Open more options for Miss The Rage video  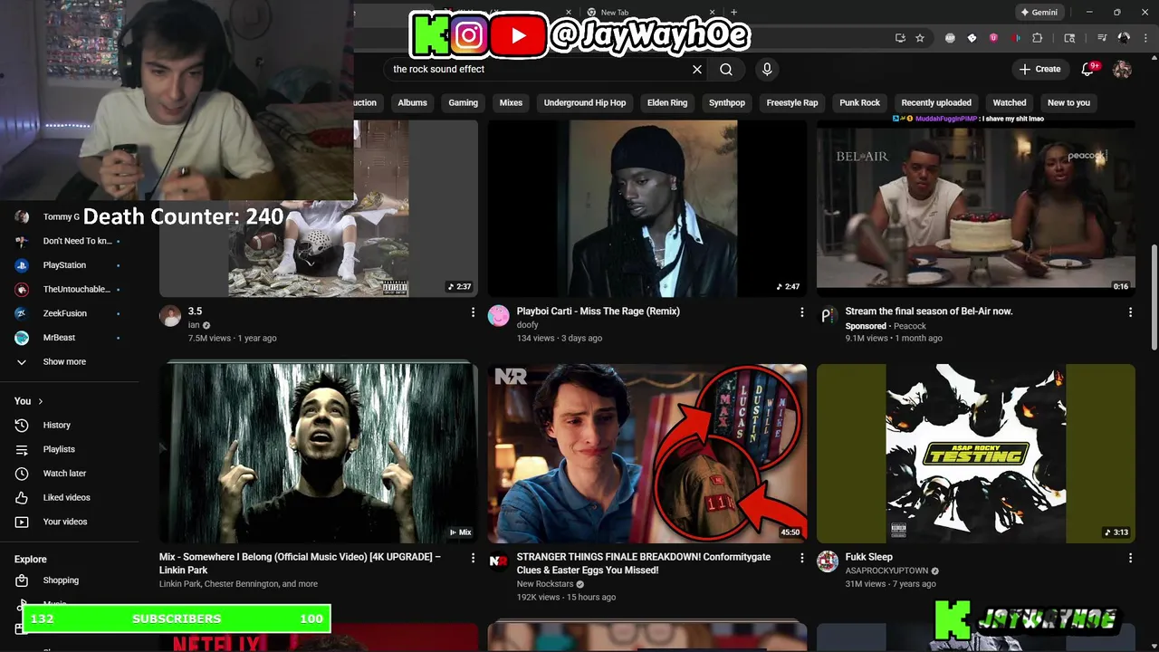pyautogui.click(x=801, y=312)
